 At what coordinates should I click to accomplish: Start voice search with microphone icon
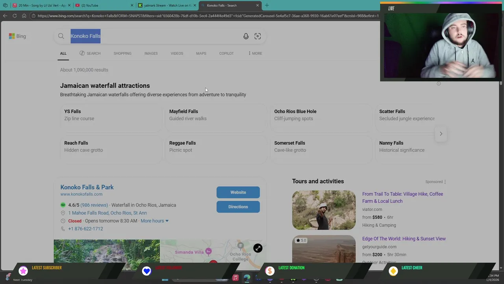[246, 36]
